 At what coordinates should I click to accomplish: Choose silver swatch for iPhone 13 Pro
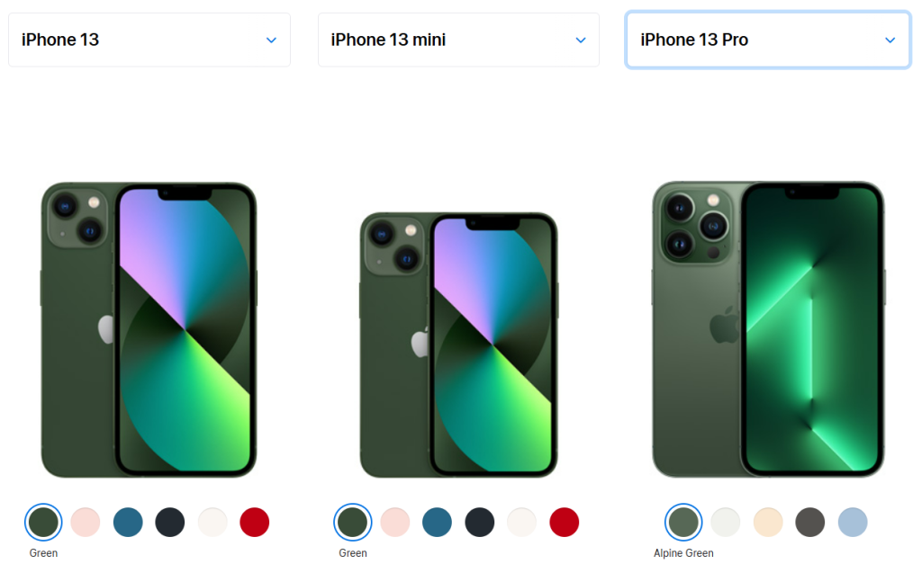coord(725,522)
